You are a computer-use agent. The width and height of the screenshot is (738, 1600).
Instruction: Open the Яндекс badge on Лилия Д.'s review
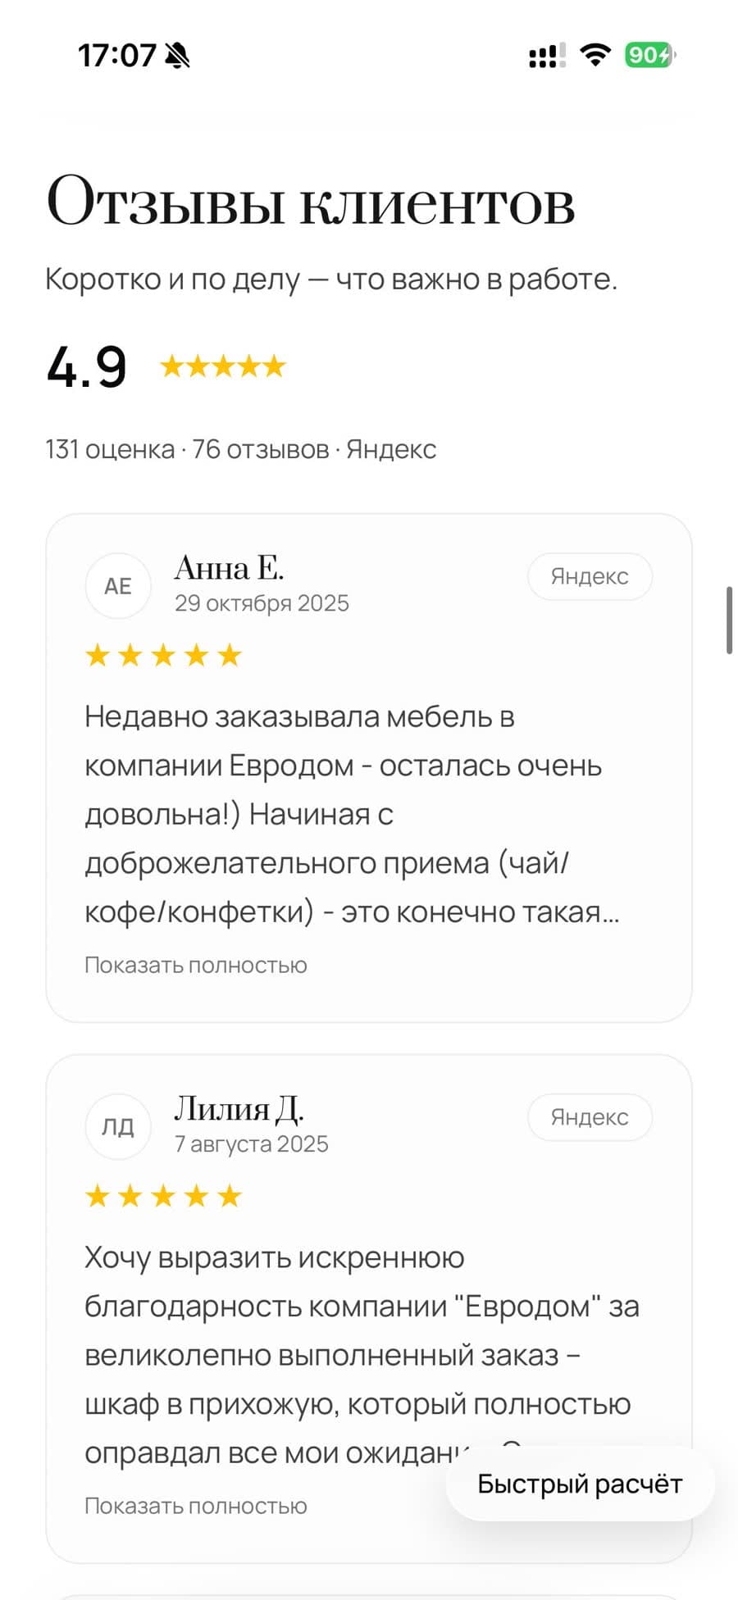pos(589,1116)
